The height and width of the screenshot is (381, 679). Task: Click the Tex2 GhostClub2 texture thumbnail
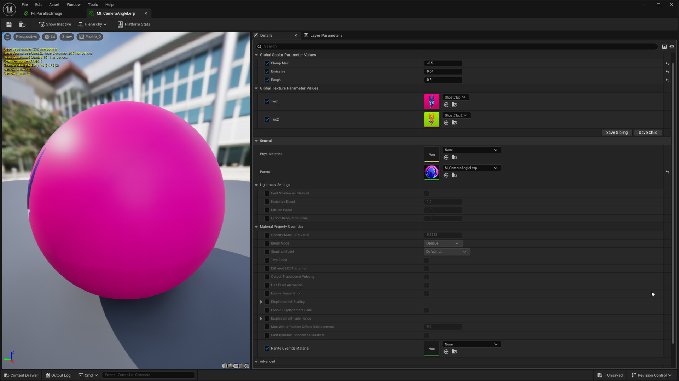431,119
